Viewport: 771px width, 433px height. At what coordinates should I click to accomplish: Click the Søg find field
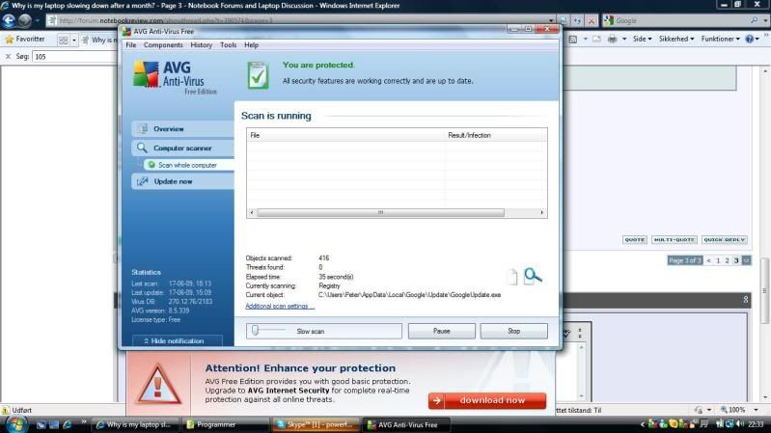click(74, 57)
